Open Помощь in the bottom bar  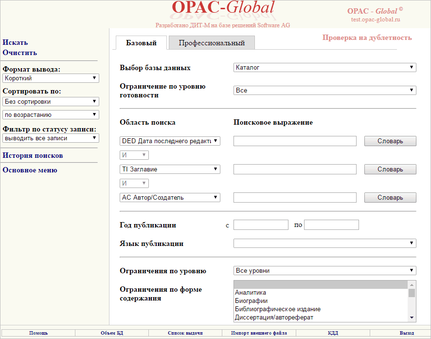tap(38, 333)
